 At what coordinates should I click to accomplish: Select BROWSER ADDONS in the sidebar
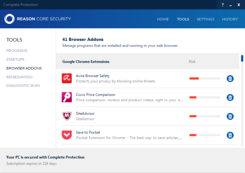[x=24, y=68]
